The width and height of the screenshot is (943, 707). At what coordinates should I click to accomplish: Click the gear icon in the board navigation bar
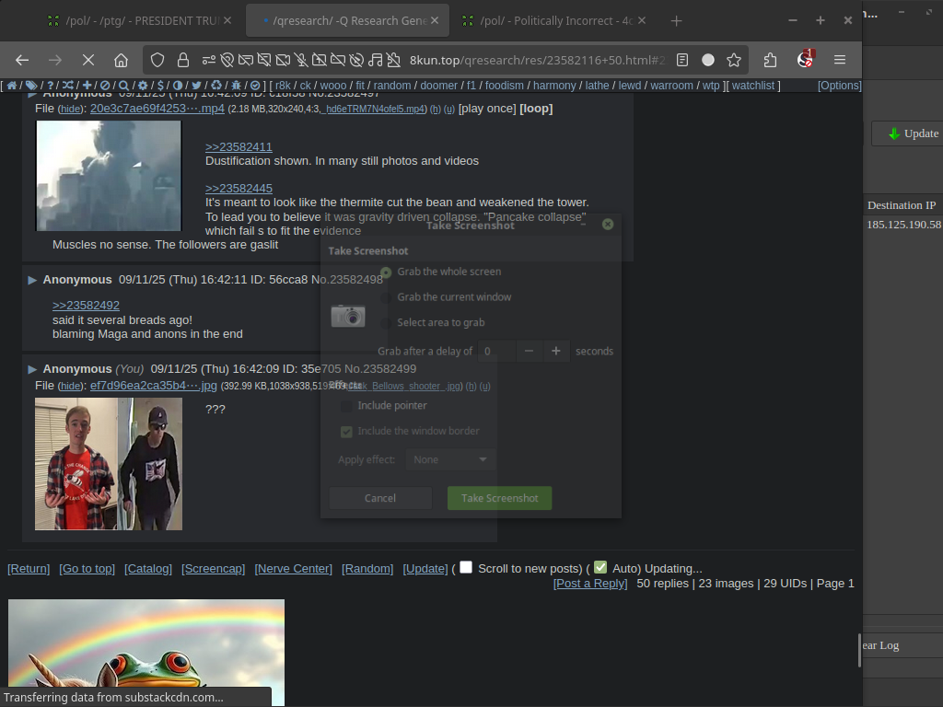coord(143,86)
